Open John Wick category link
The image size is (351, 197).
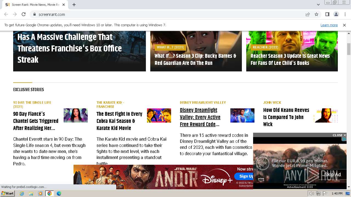click(x=272, y=102)
